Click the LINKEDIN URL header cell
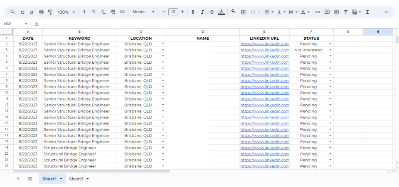399x187 pixels. (x=264, y=38)
